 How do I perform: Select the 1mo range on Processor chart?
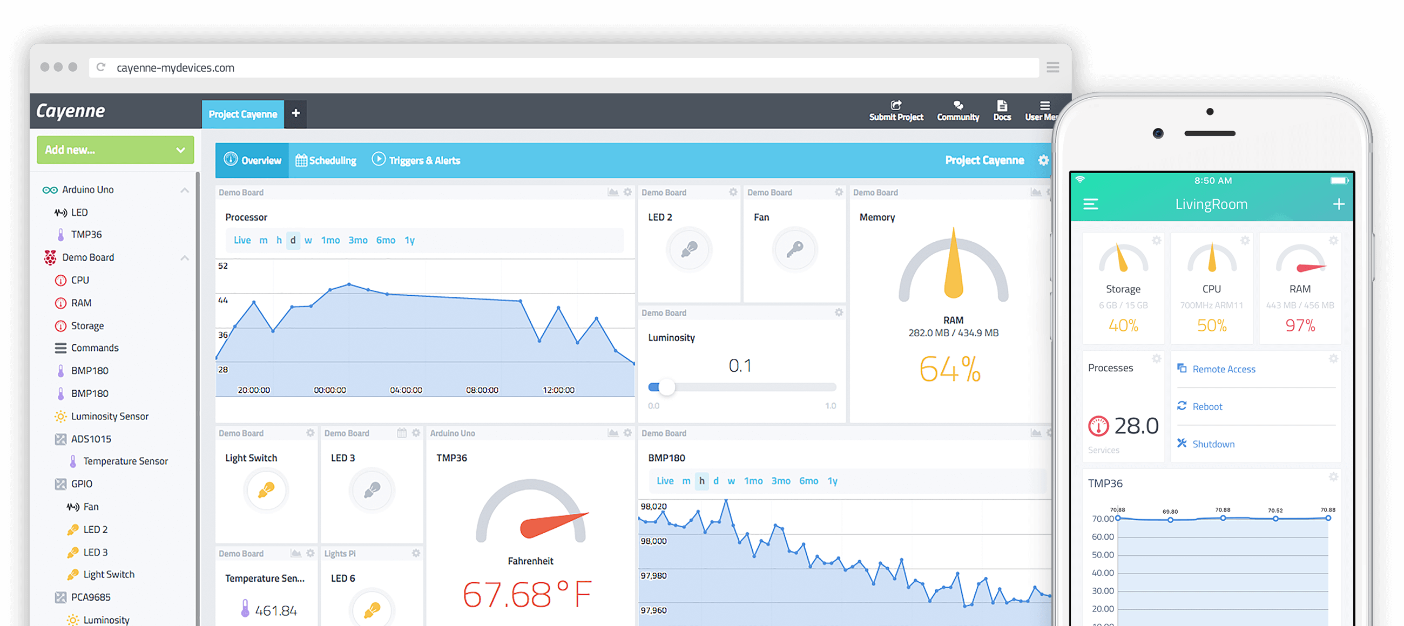(330, 240)
